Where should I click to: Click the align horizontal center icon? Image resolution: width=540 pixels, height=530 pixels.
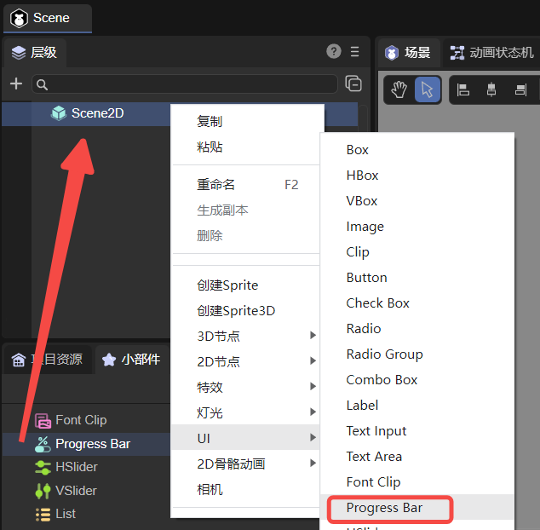(491, 89)
